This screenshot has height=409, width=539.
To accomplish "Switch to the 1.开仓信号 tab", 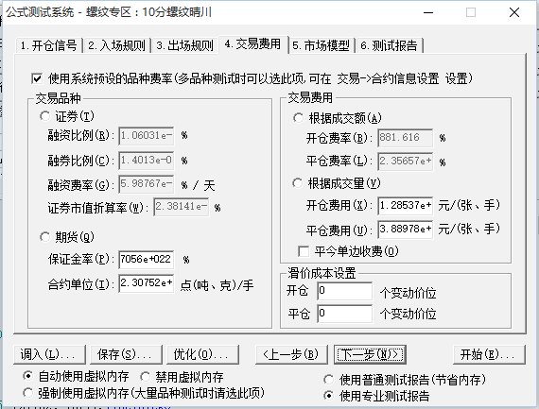I will click(48, 45).
